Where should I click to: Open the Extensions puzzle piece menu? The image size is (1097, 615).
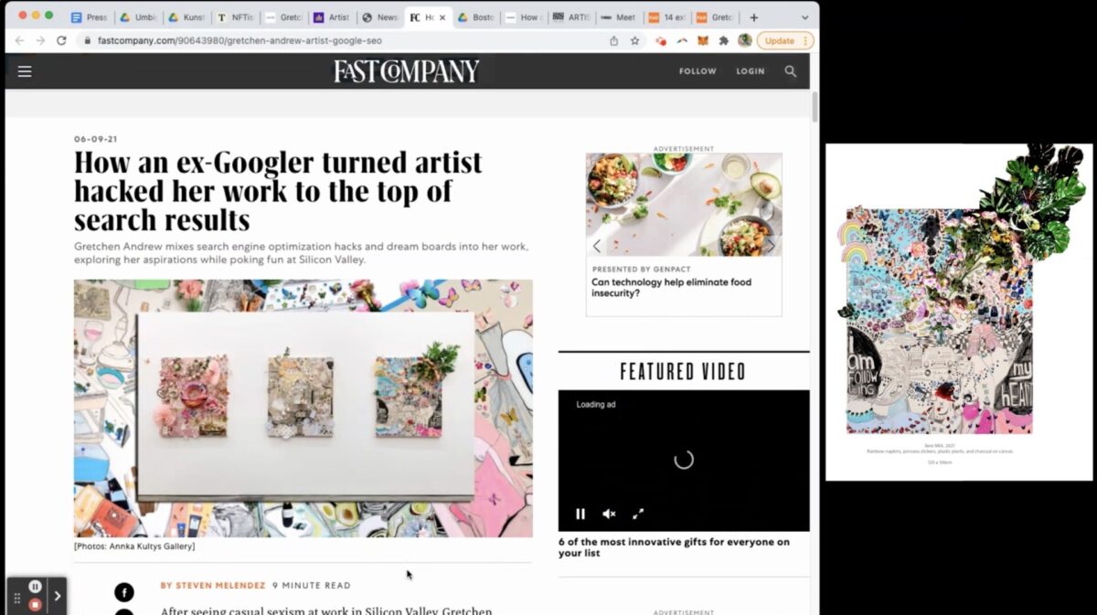[724, 41]
